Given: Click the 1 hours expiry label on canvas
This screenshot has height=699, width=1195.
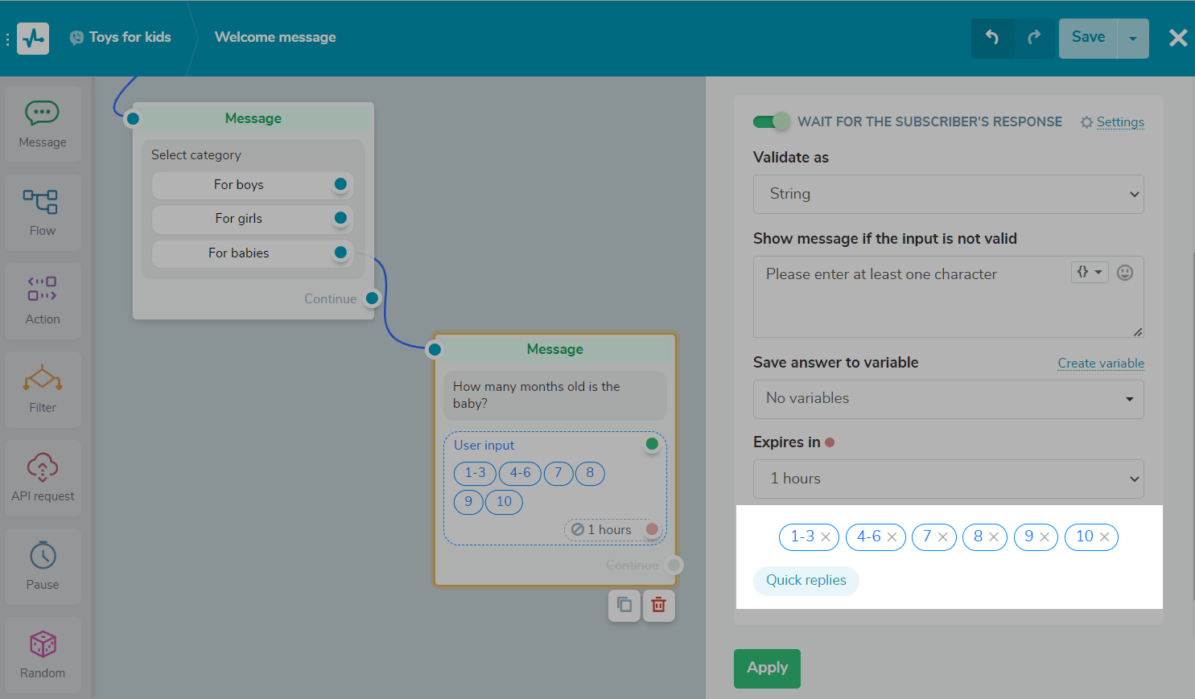Looking at the screenshot, I should click(608, 530).
